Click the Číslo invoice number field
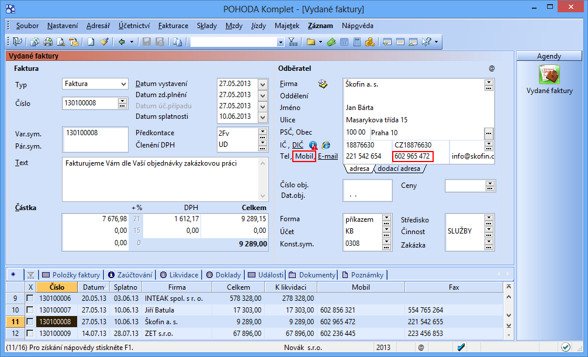The height and width of the screenshot is (357, 588). 91,103
